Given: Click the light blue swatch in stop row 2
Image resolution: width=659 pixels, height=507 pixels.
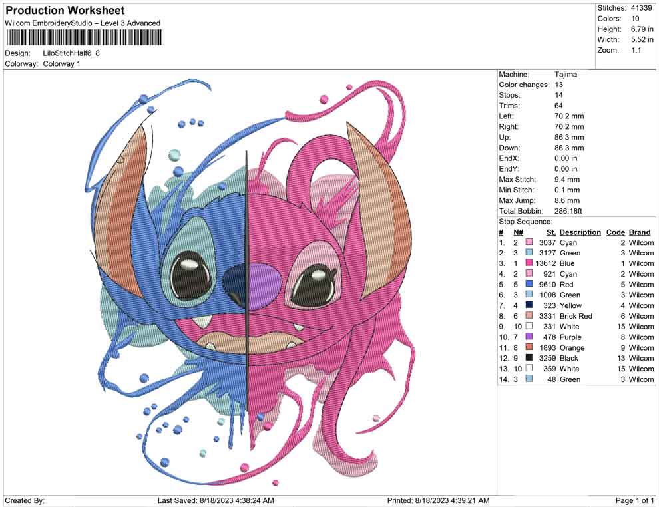Looking at the screenshot, I should coord(529,252).
